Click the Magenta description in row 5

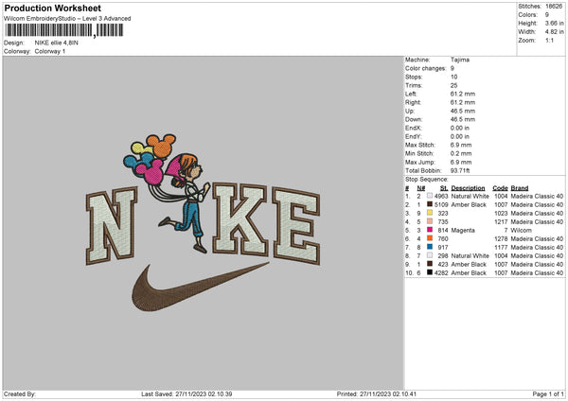(x=463, y=230)
